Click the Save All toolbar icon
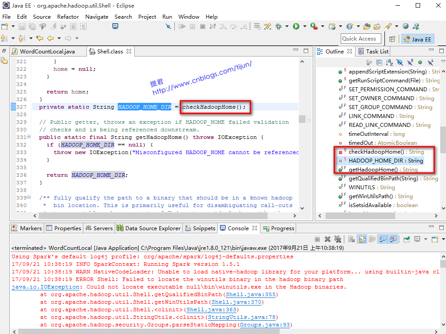The height and width of the screenshot is (334, 446). tap(32, 26)
